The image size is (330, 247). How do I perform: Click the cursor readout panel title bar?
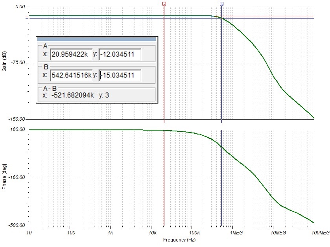[x=96, y=39]
